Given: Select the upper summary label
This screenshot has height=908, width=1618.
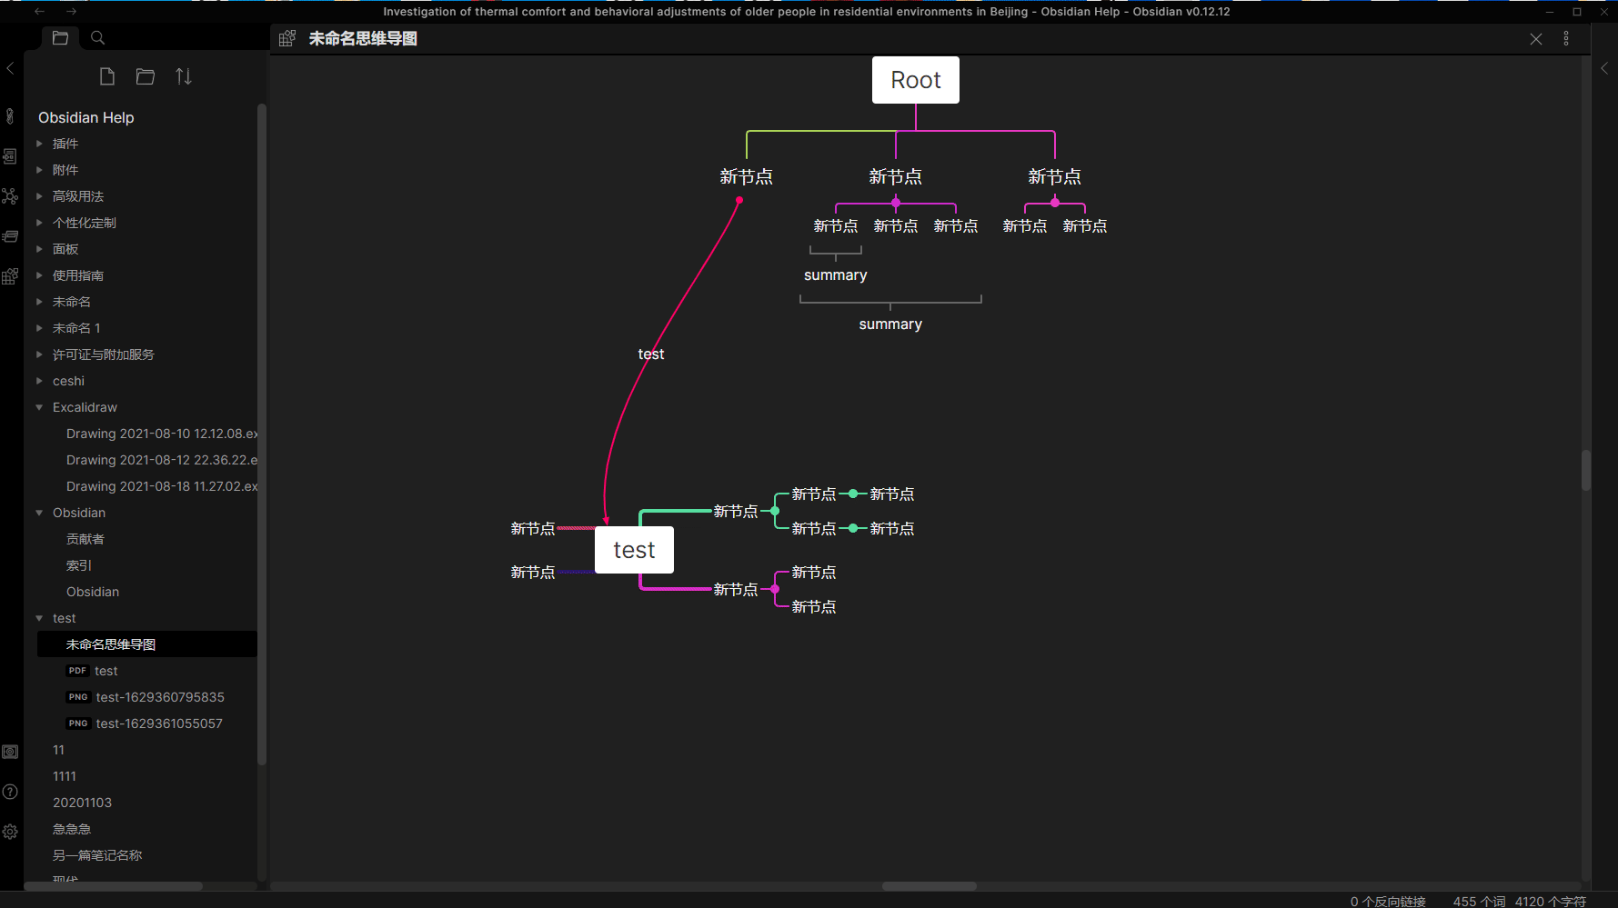Looking at the screenshot, I should (x=836, y=275).
